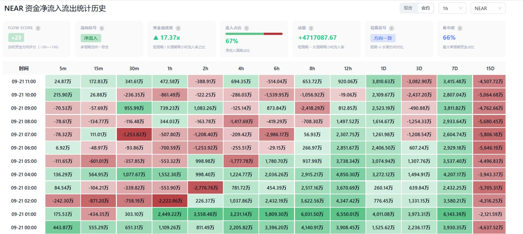This screenshot has height=234, width=523.
Task: Click the 6.92万 cell
Action: click(63, 148)
